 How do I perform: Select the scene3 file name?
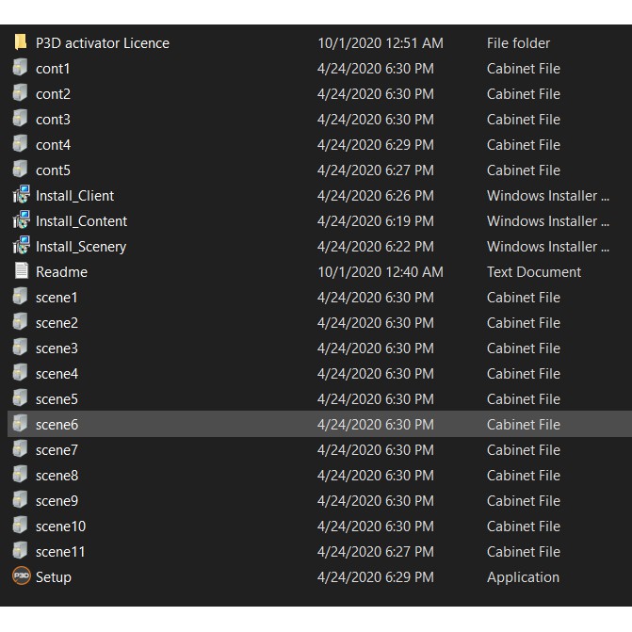click(57, 348)
